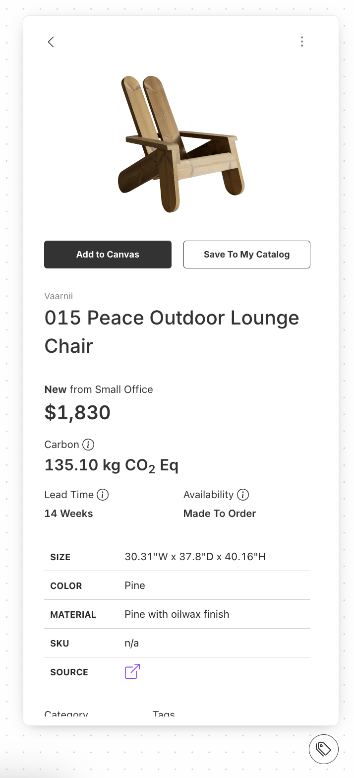The height and width of the screenshot is (778, 354).
Task: Select the 135.10 kg CO2 Eq value
Action: [x=112, y=465]
